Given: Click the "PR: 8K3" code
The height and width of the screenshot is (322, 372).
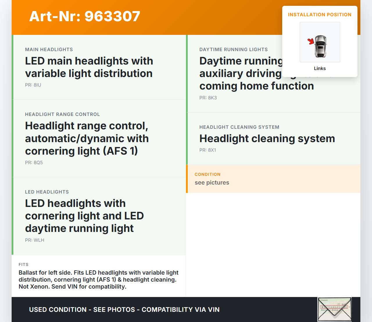Looking at the screenshot, I should click(208, 98).
